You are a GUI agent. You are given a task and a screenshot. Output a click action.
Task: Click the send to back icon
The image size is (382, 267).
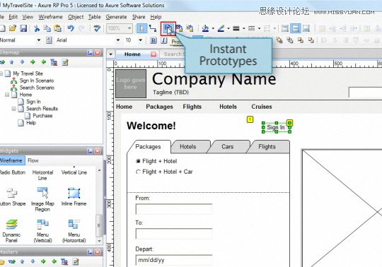[x=289, y=40]
